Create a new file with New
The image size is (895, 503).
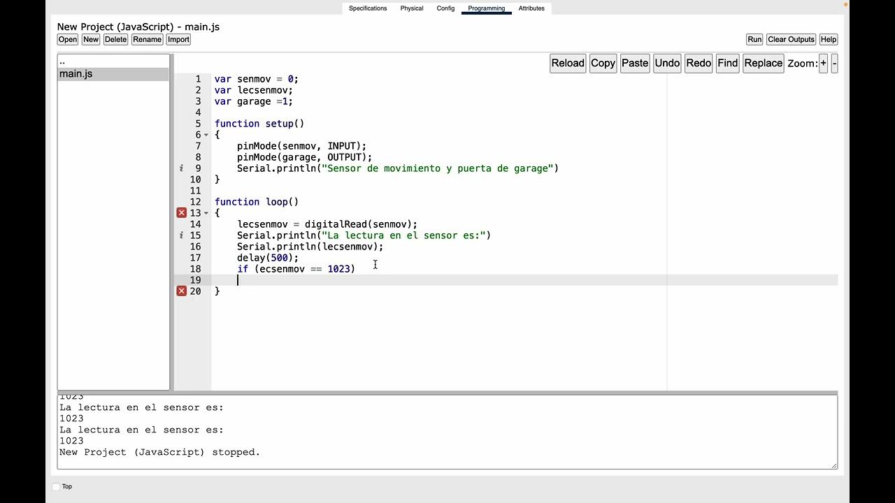[x=91, y=40]
